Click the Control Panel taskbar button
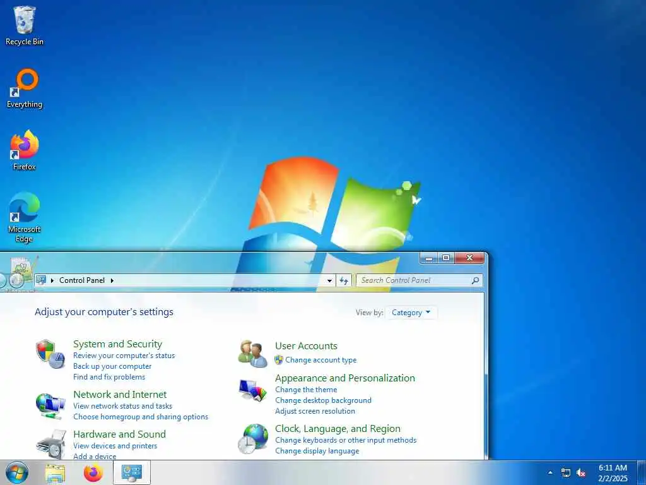The height and width of the screenshot is (485, 646). tap(131, 472)
